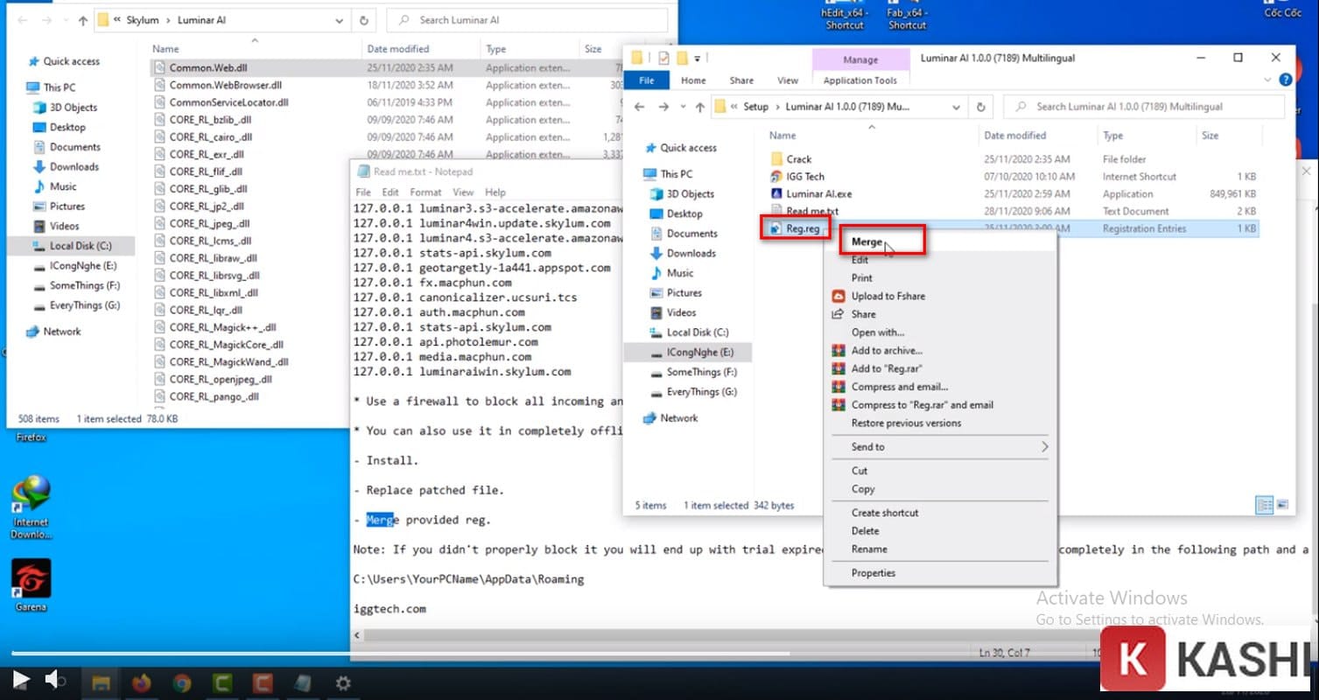Switch to Details view in front Explorer window
The image size is (1319, 700).
point(1264,505)
